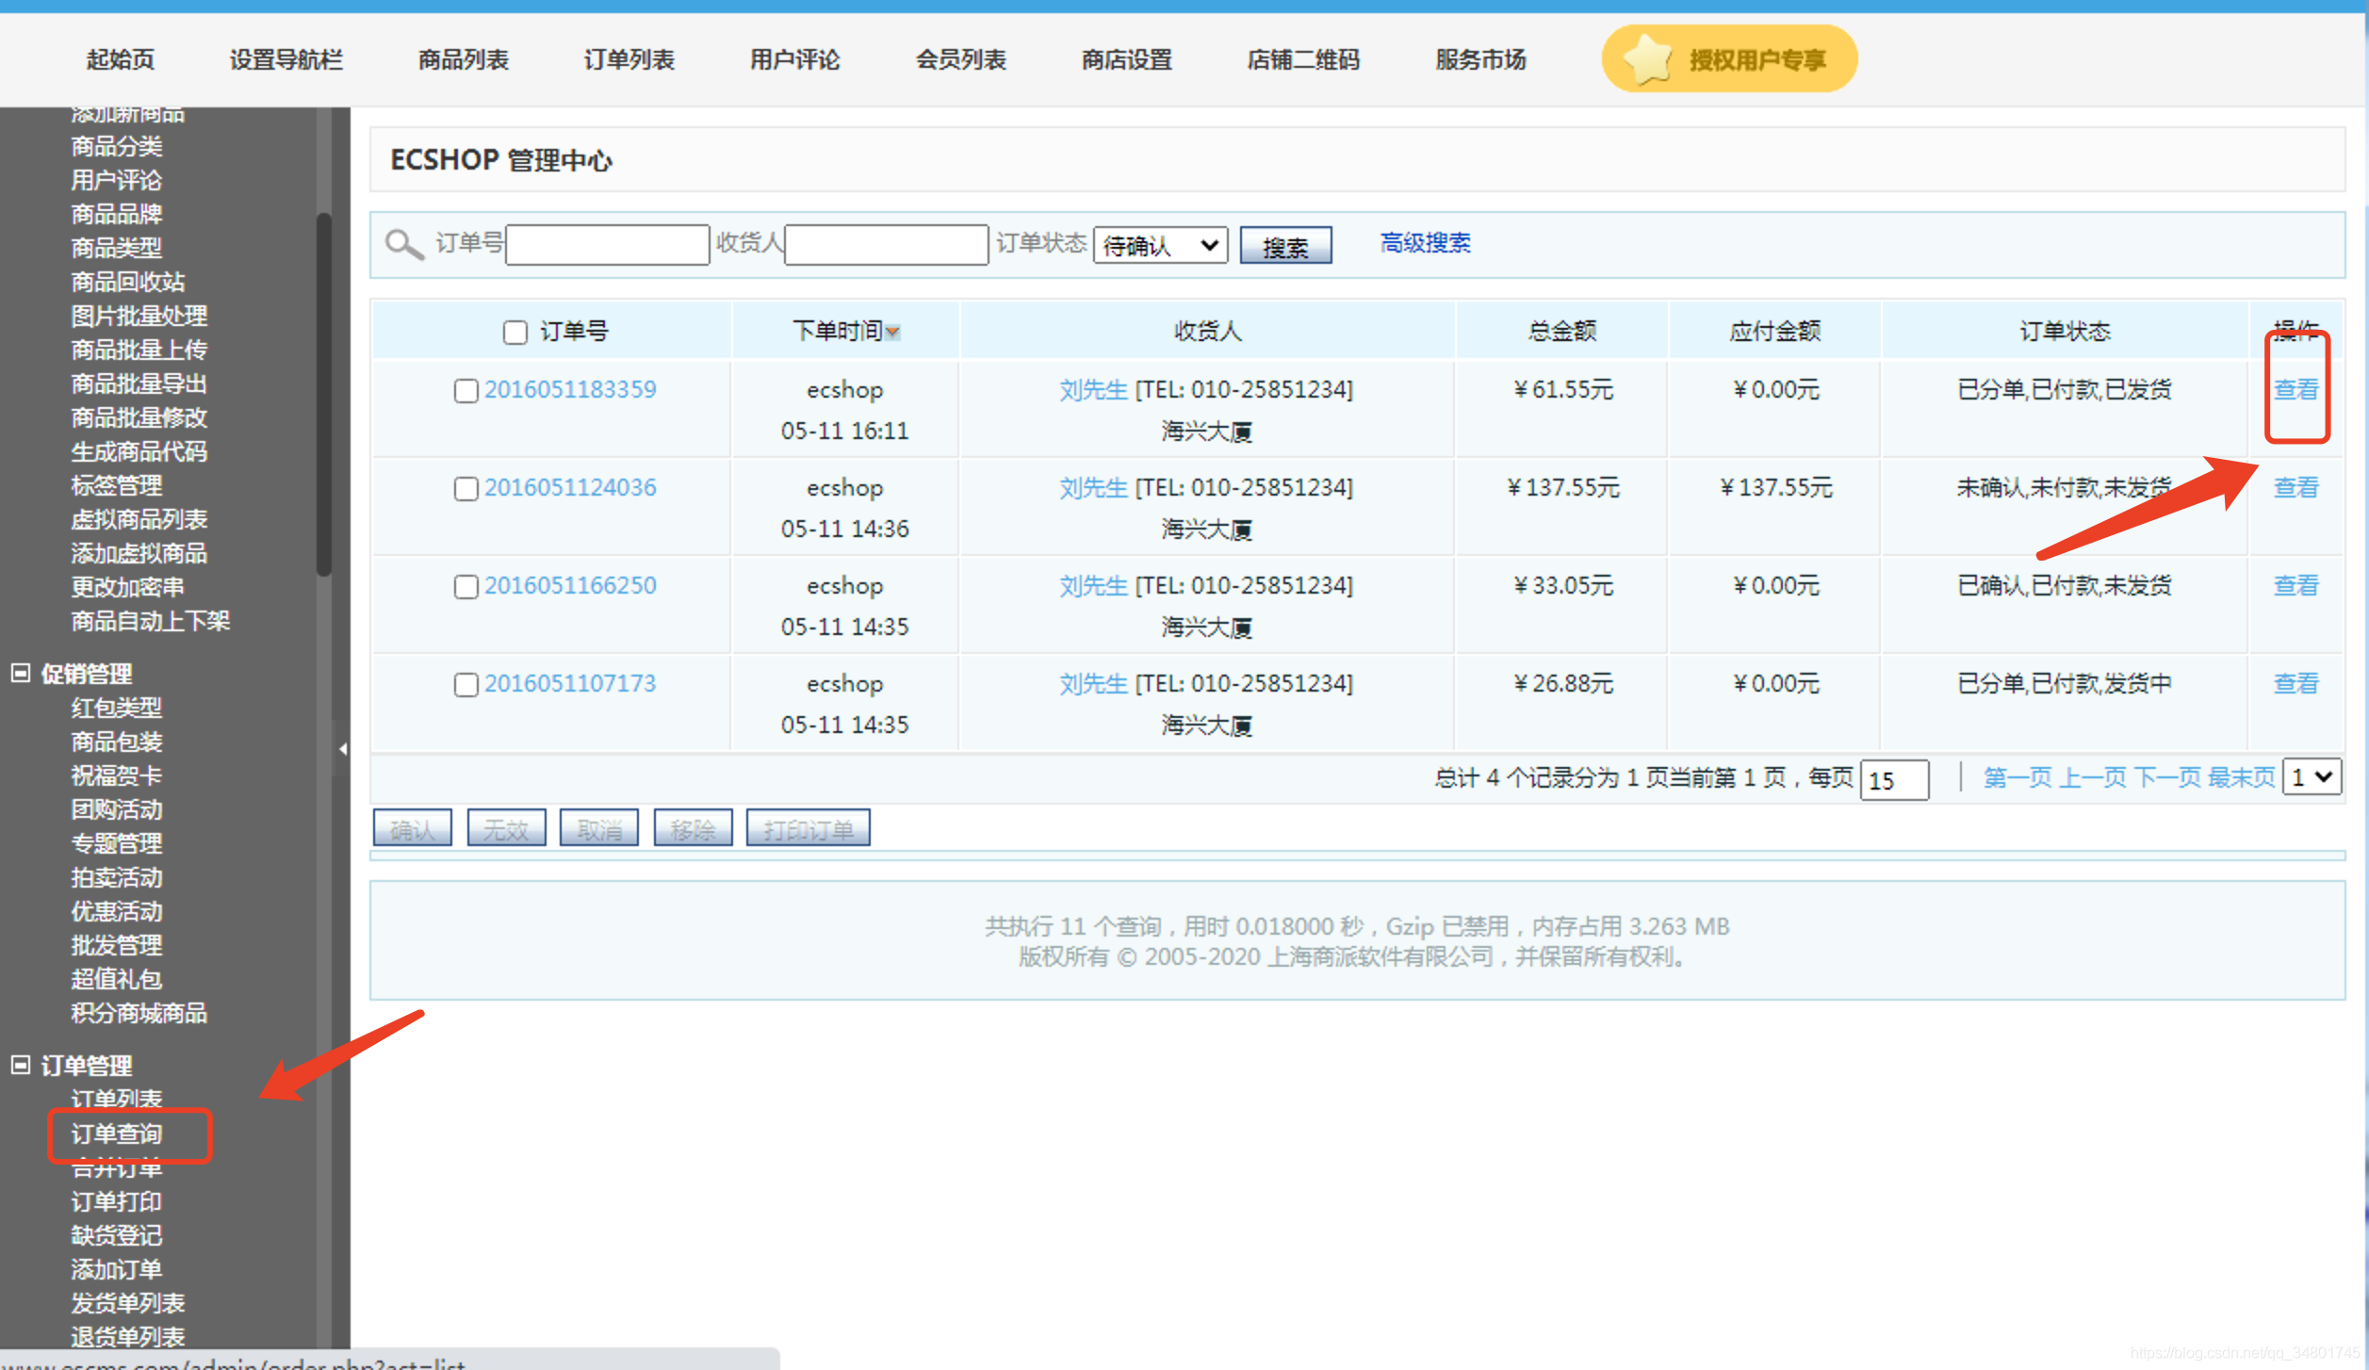Open 订单查询 in the sidebar

117,1134
